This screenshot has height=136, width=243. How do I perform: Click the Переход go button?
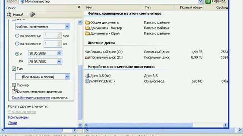(x=216, y=2)
